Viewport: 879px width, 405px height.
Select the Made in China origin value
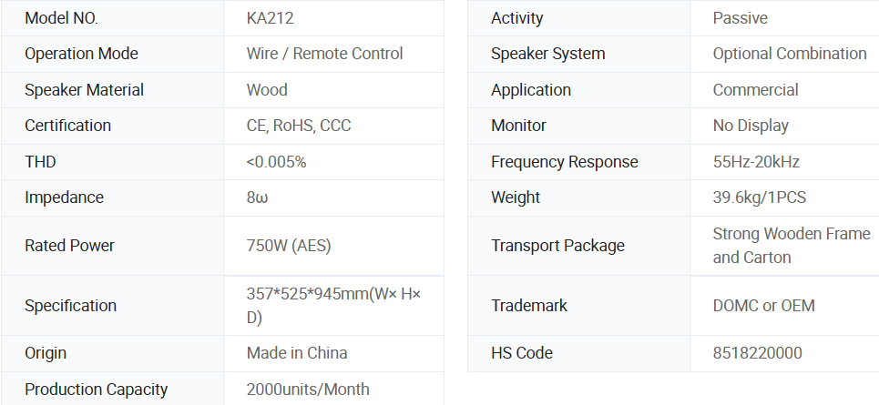[x=297, y=353]
